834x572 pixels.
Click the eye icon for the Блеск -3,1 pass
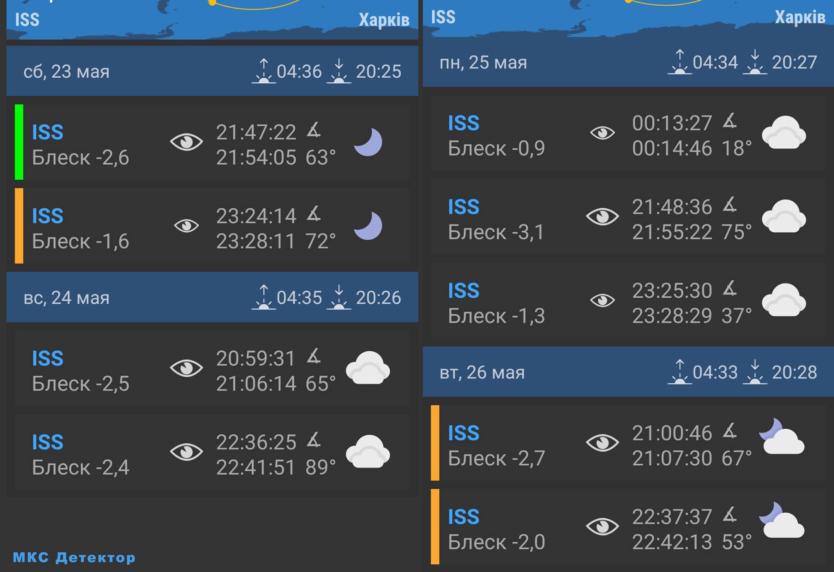pyautogui.click(x=602, y=216)
